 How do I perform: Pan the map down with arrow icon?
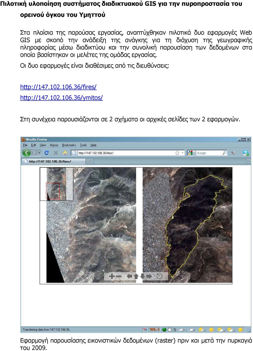pos(143,276)
